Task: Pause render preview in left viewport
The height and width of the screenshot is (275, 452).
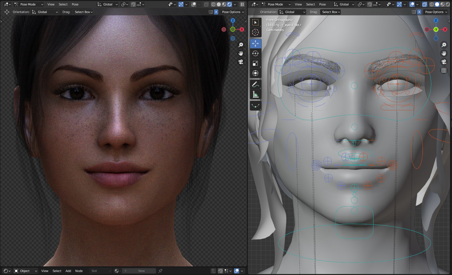Action: click(242, 4)
